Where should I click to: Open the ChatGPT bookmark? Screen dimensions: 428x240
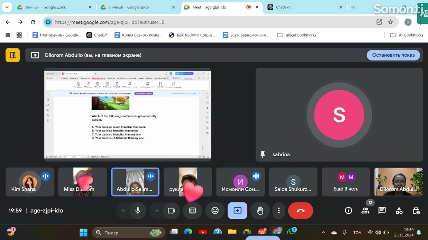tap(98, 35)
